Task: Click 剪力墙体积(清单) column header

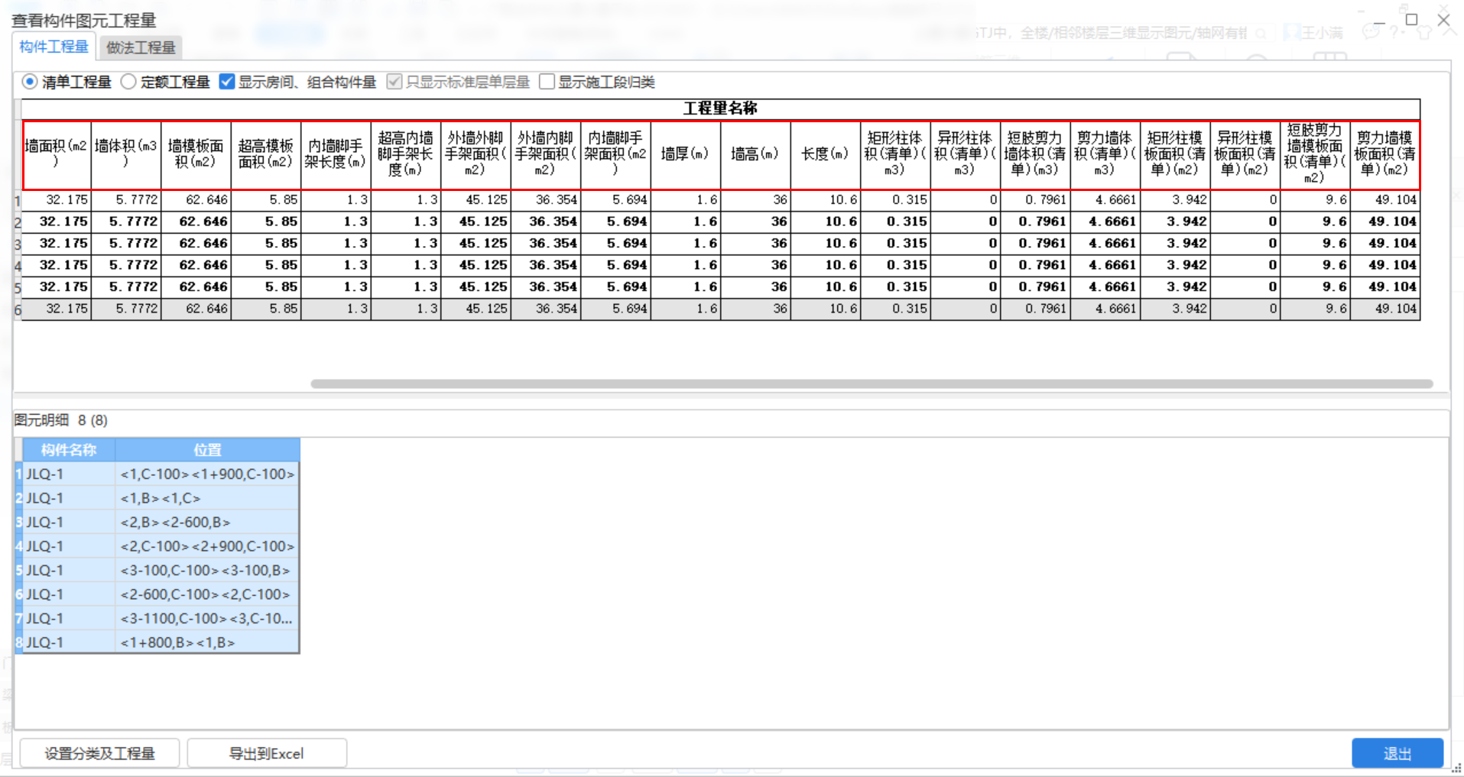Action: [x=1105, y=154]
